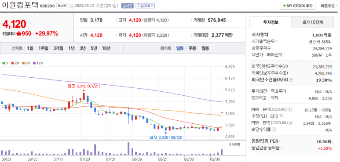The height and width of the screenshot is (162, 340).
Task: Select the 3개월 line chart period
Action: click(x=58, y=48)
